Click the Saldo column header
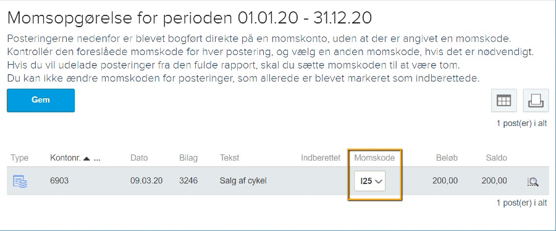Image resolution: width=556 pixels, height=231 pixels. (496, 158)
